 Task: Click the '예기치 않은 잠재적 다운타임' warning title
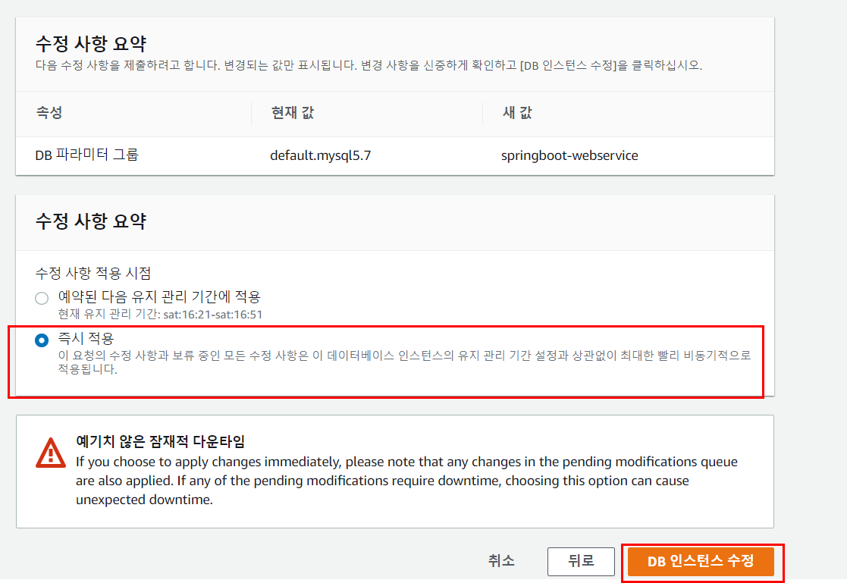[x=161, y=441]
